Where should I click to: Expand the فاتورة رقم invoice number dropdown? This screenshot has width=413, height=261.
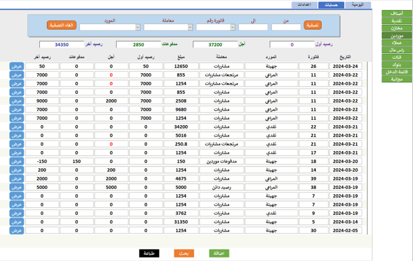[232, 27]
